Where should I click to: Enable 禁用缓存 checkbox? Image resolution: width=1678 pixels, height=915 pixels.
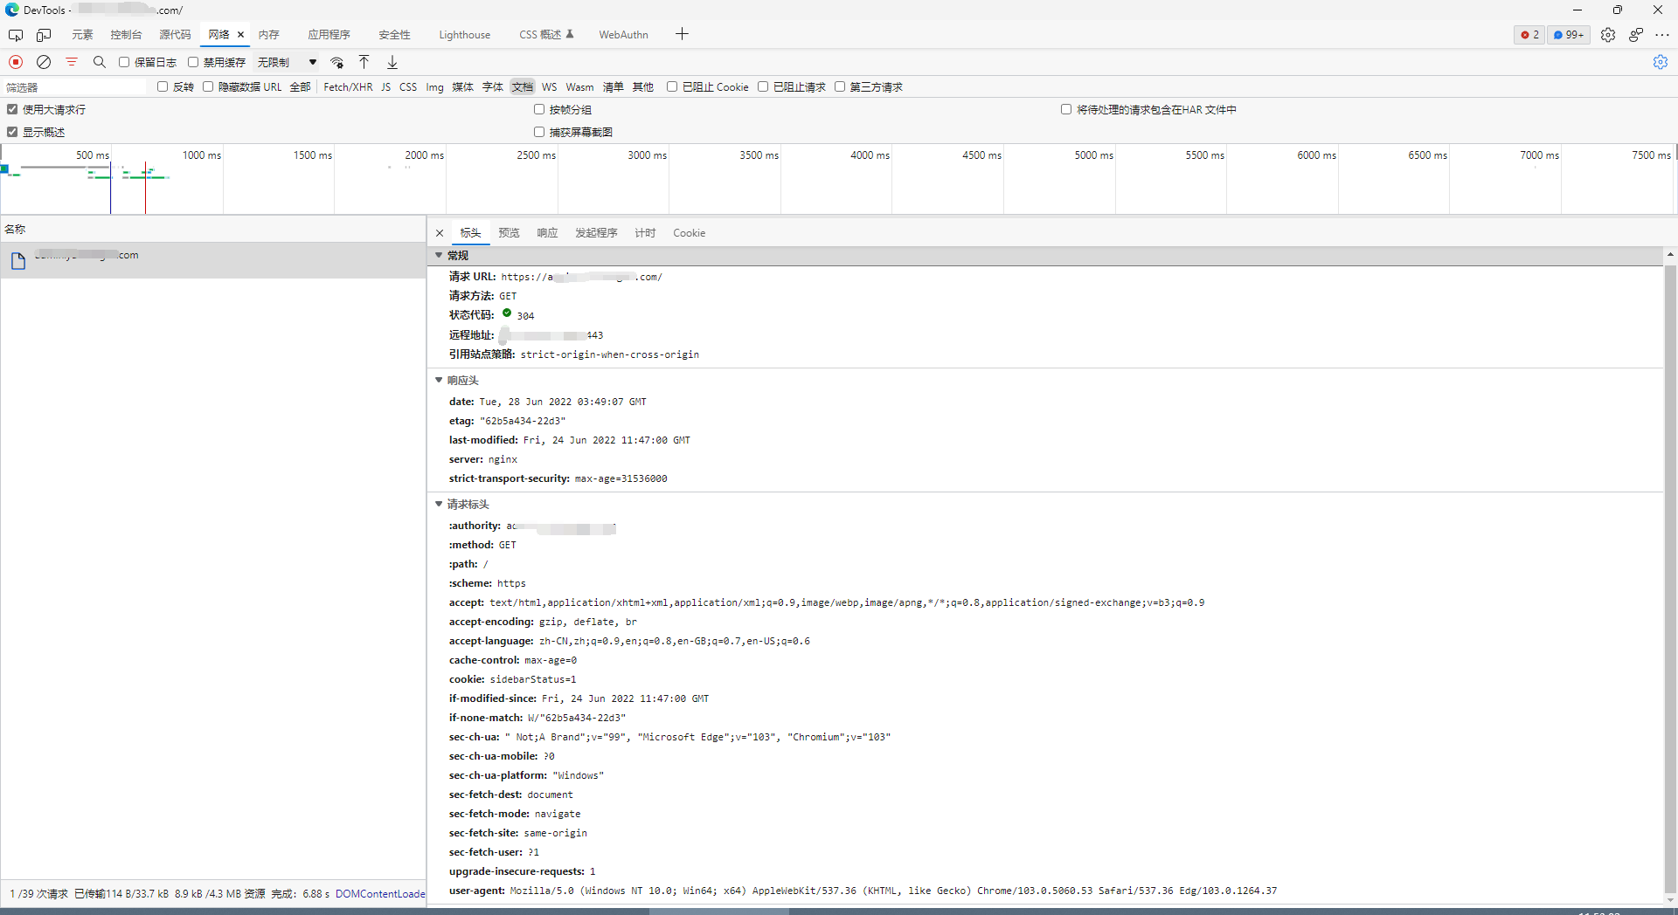pos(193,62)
